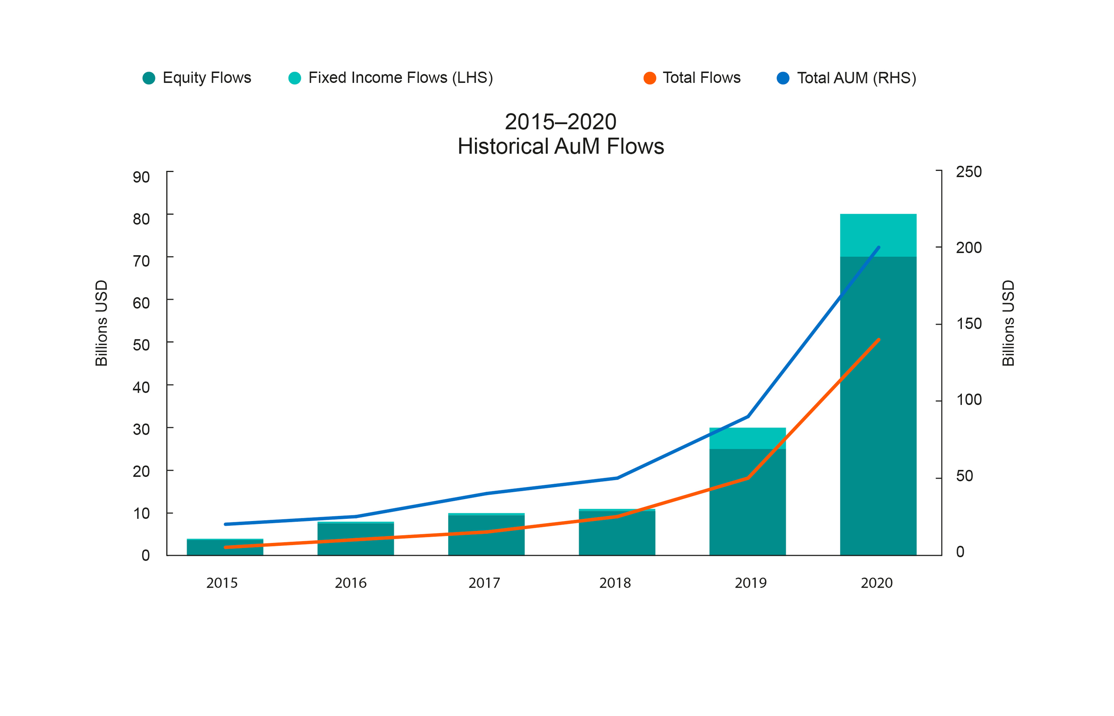
Task: Click the Equity Flows legend dot
Action: [x=149, y=78]
